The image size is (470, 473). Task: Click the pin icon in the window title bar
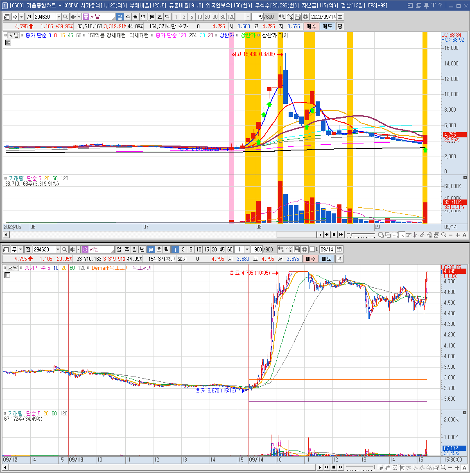click(426, 5)
